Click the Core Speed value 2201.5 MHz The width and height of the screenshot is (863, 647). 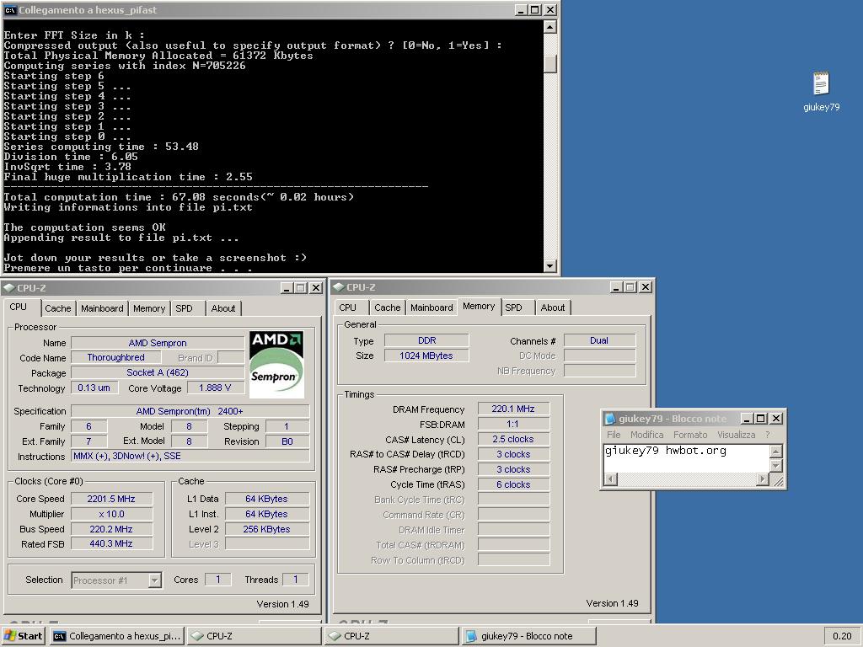click(x=111, y=499)
